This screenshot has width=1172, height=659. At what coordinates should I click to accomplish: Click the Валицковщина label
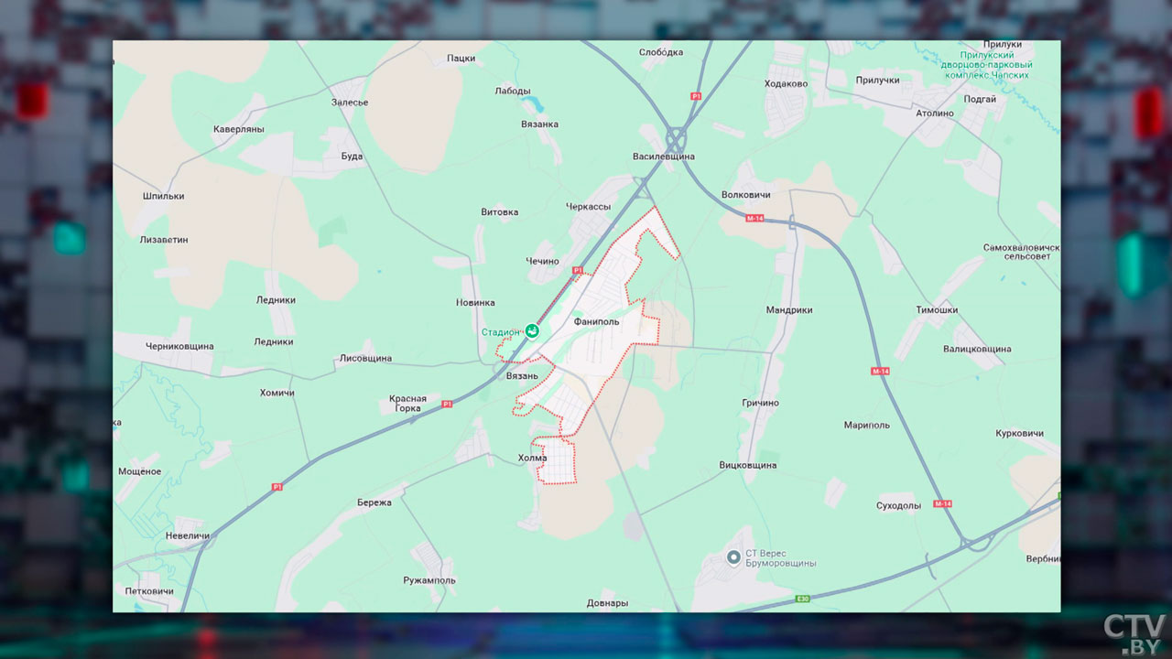click(977, 349)
